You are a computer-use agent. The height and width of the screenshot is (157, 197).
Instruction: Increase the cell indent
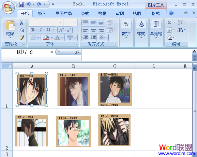93,37
